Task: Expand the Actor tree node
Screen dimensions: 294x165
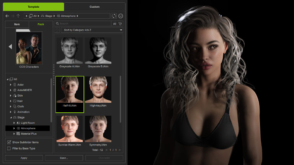Action: (x=10, y=84)
